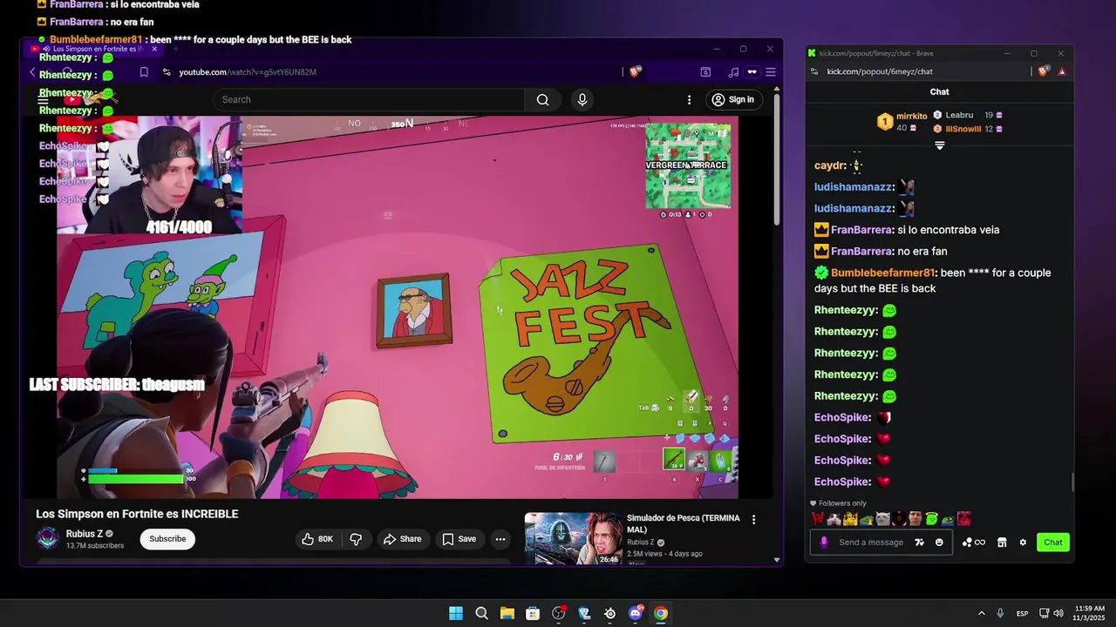Open YouTube settings three-dot menu

(x=689, y=100)
